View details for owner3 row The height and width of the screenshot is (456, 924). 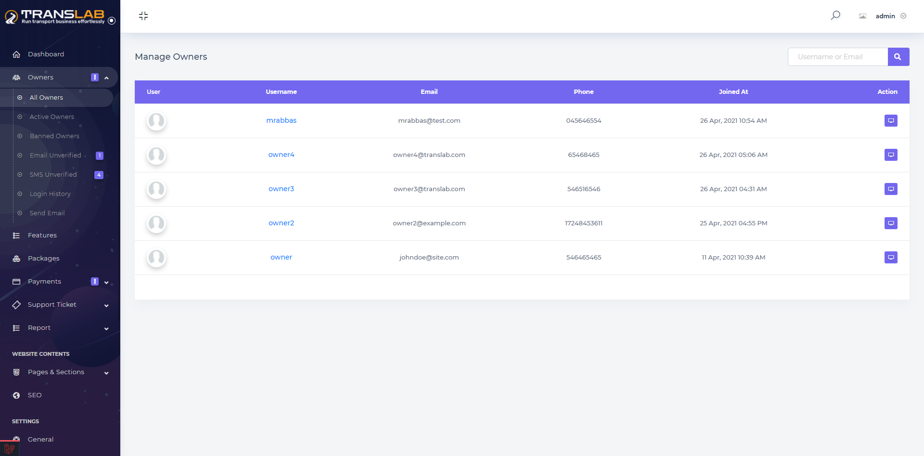[x=891, y=189]
